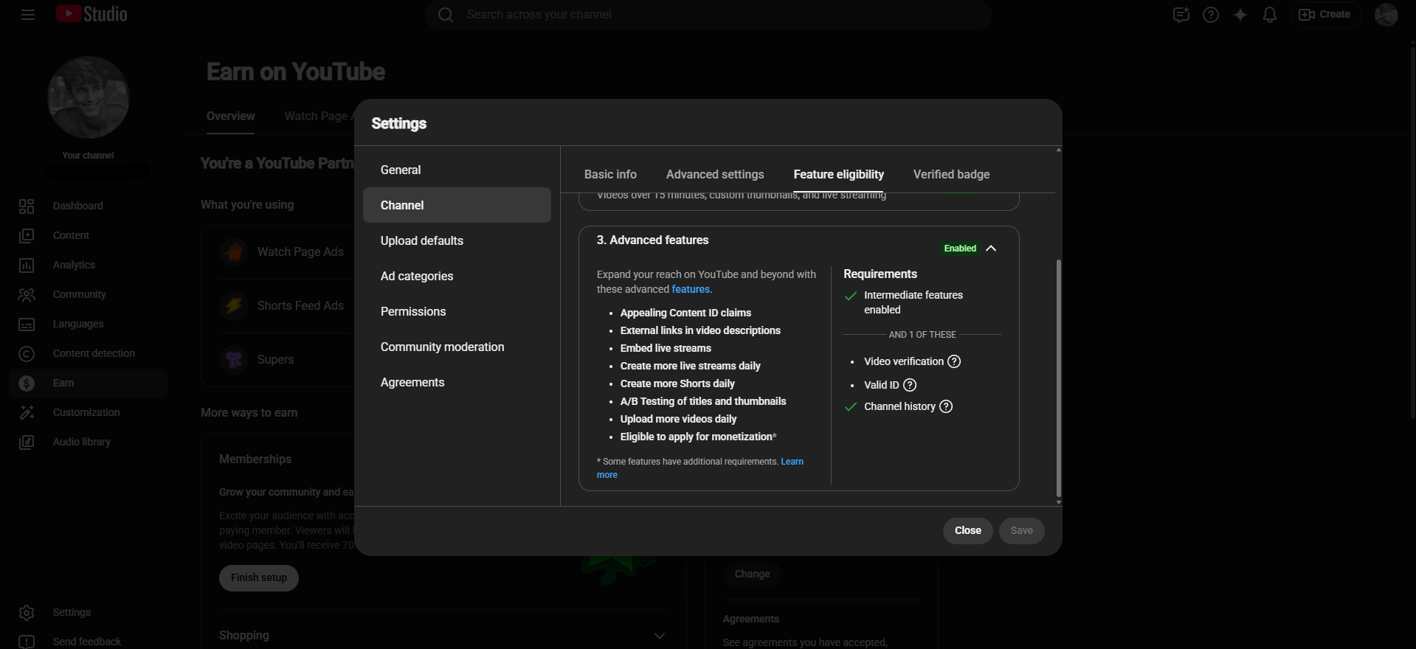Switch to the Advanced settings tab
This screenshot has width=1416, height=649.
coord(715,175)
